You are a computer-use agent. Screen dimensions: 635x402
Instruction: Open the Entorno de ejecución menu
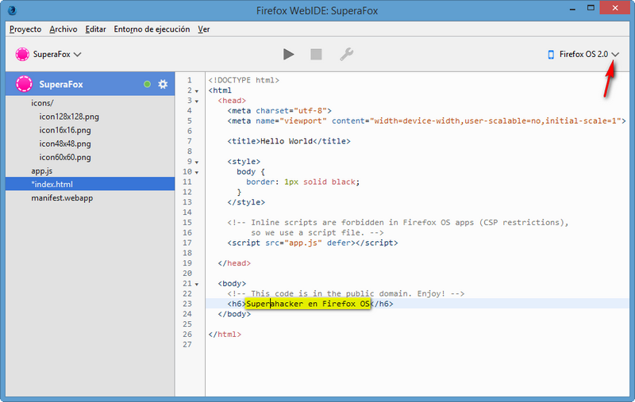point(152,29)
